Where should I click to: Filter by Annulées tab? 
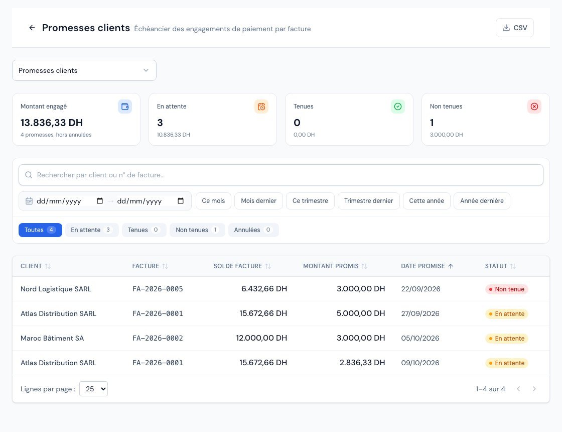click(x=253, y=230)
